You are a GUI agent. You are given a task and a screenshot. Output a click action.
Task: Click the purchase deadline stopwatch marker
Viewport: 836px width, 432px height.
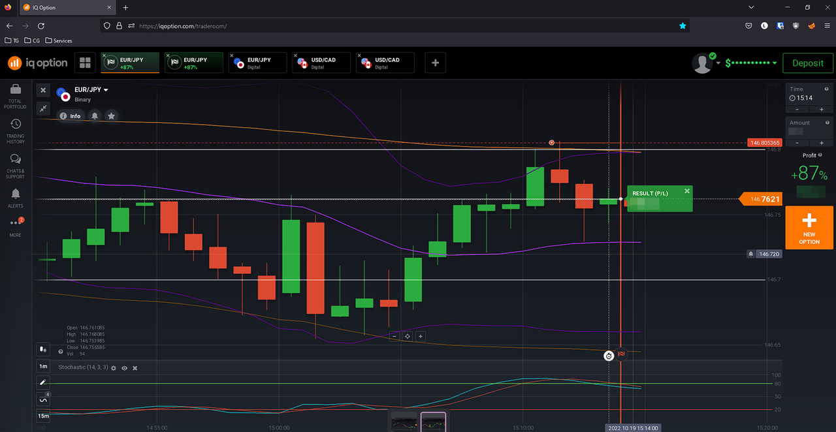point(609,356)
